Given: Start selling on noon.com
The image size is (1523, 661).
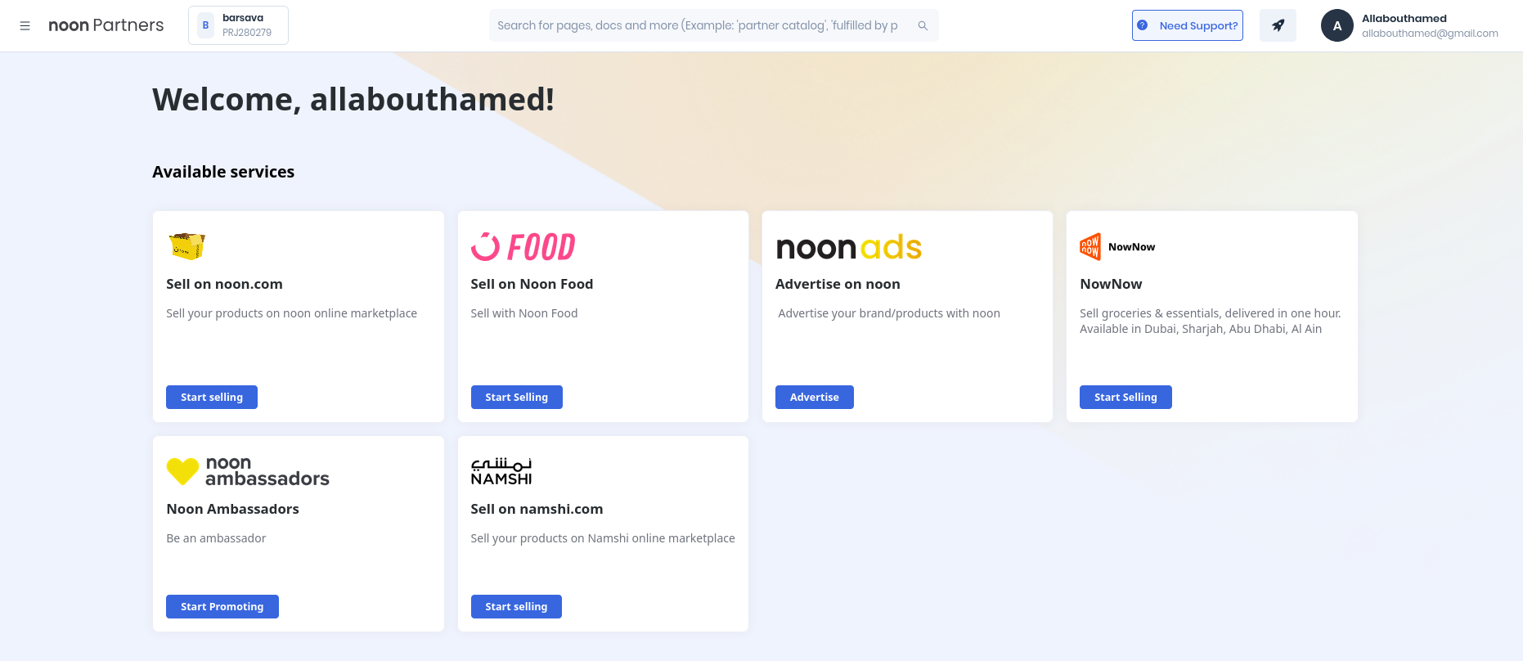Looking at the screenshot, I should 212,397.
